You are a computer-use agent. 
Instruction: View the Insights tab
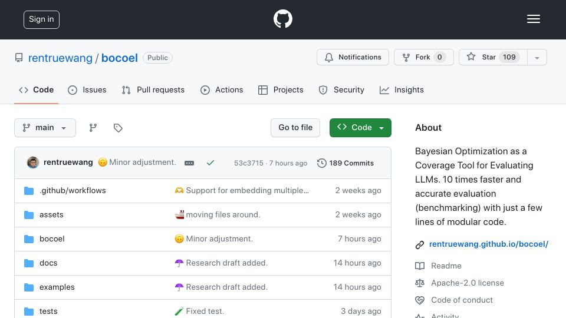[402, 90]
